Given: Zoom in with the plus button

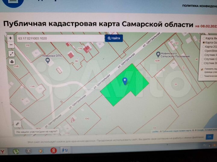Looking at the screenshot, I should click(11, 38).
